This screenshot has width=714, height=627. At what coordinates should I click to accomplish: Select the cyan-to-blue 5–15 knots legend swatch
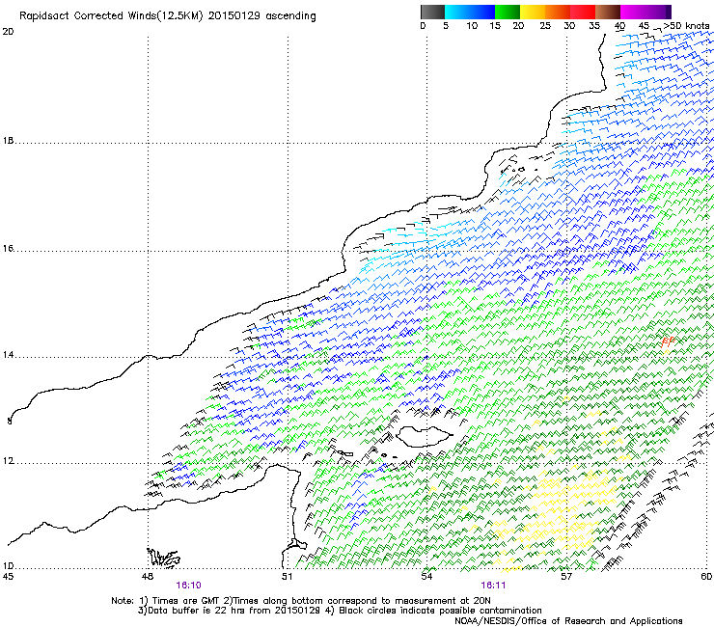(x=470, y=12)
